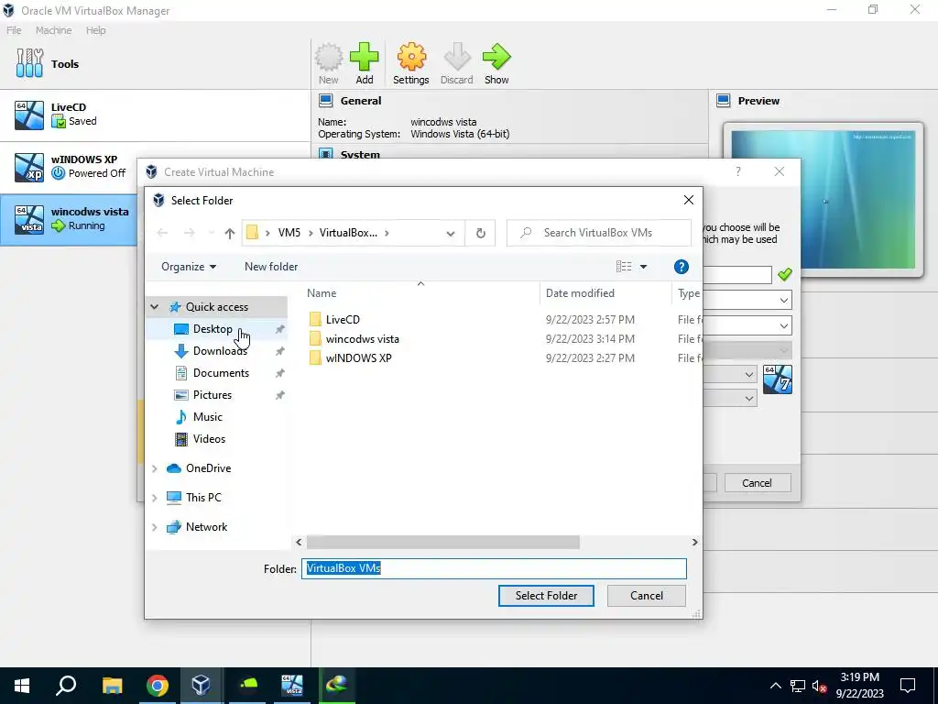Click the Windows Start button
This screenshot has width=938, height=704.
click(x=22, y=686)
